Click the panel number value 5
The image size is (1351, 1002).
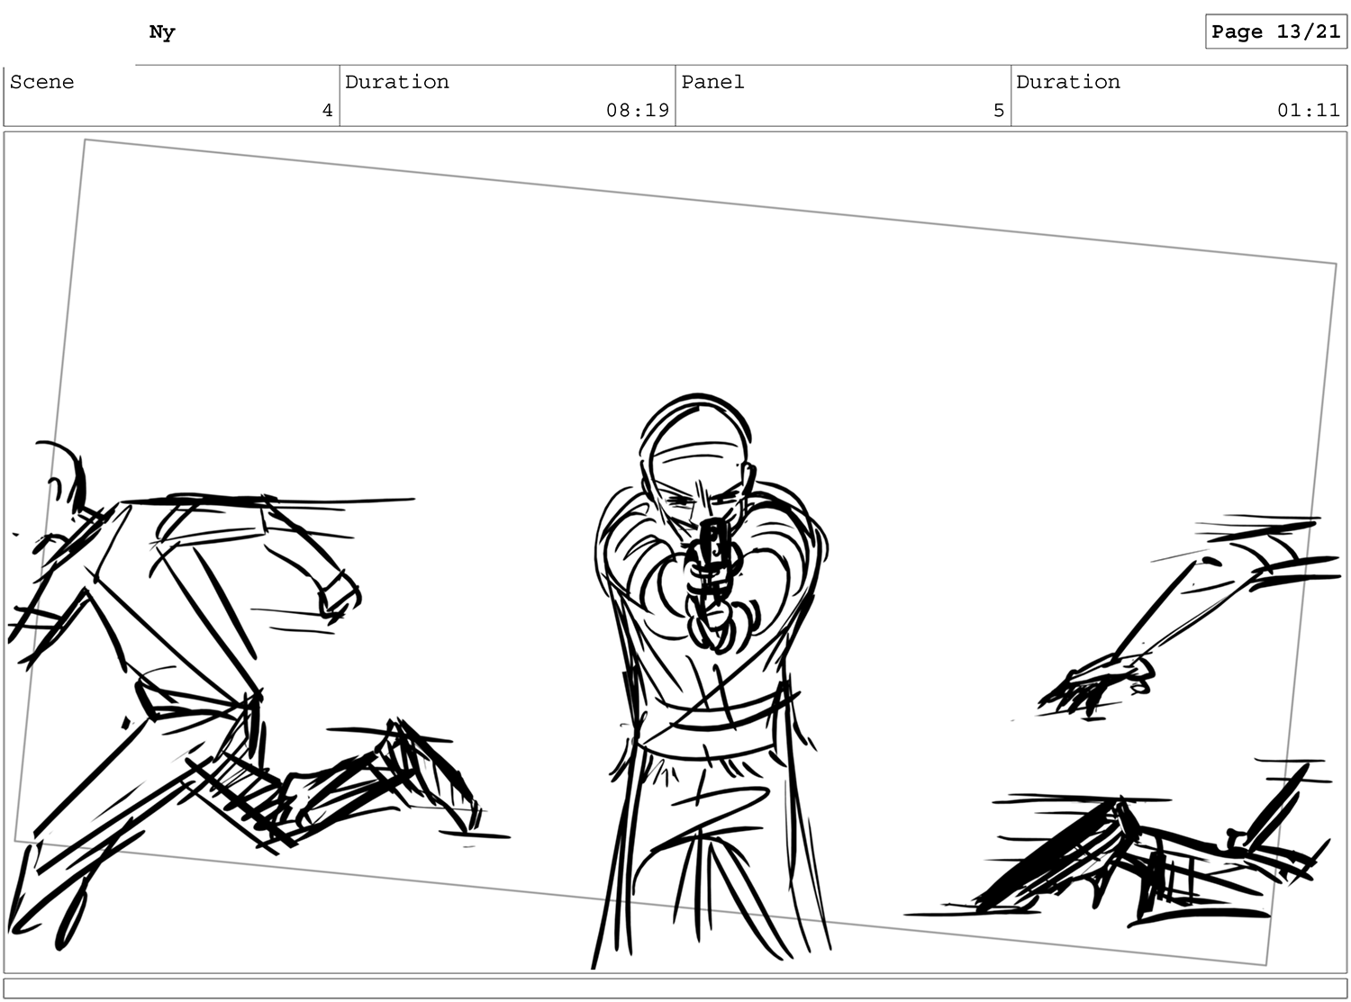[x=998, y=110]
